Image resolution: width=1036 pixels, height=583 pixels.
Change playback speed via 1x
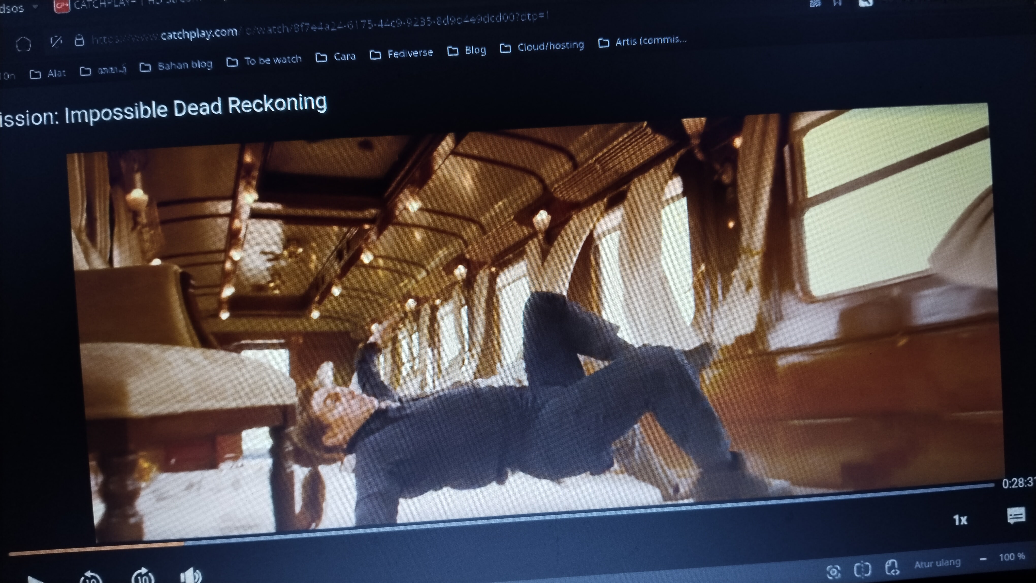(x=960, y=520)
